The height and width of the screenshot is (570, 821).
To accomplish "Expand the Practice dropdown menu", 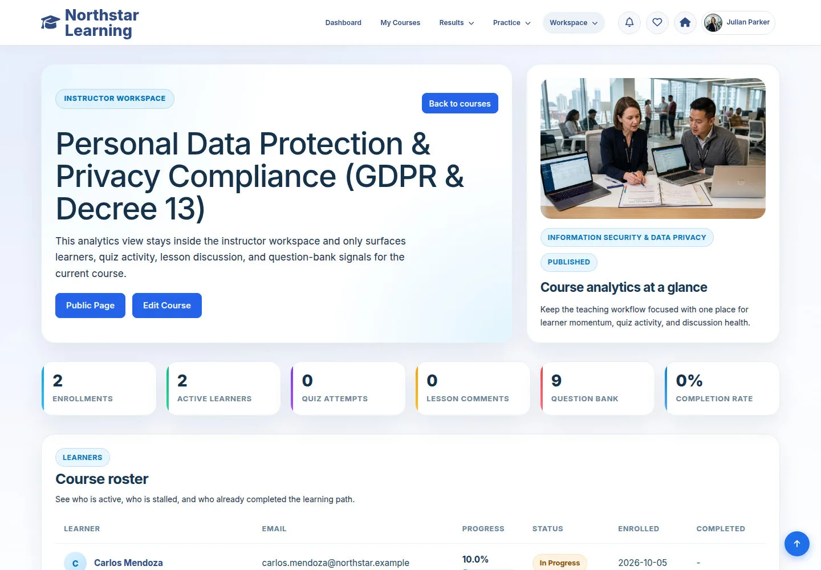I will 511,23.
